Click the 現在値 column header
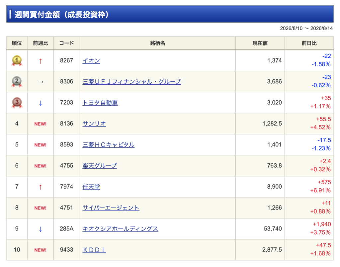The height and width of the screenshot is (267, 340). click(260, 43)
